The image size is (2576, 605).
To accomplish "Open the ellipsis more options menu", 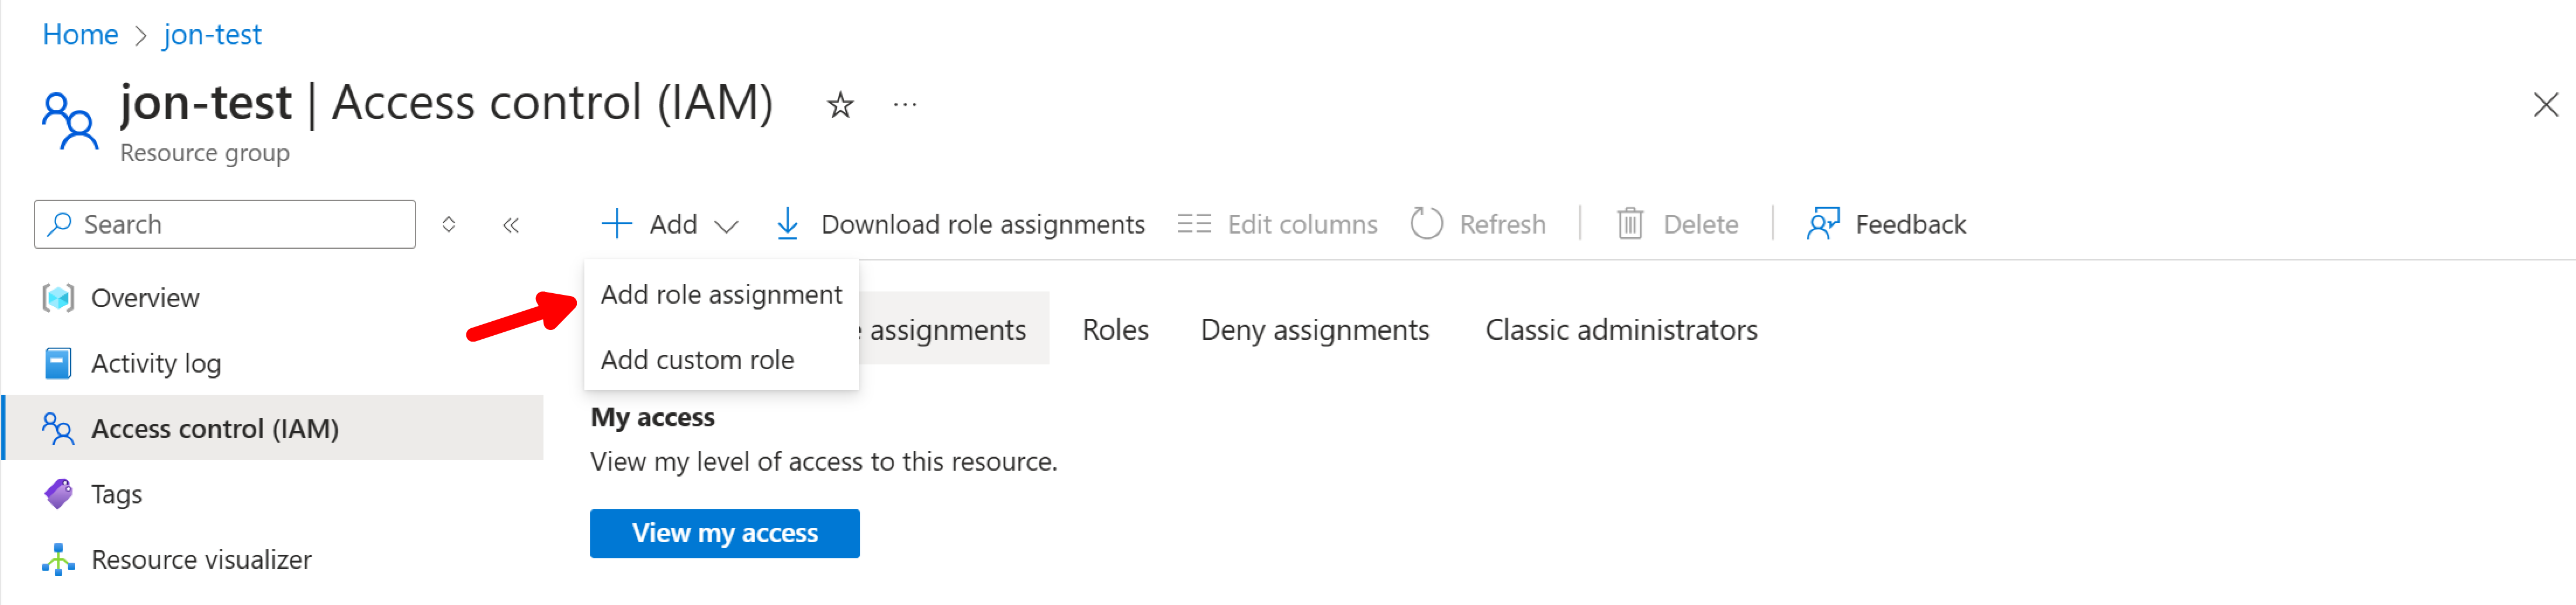I will [905, 103].
